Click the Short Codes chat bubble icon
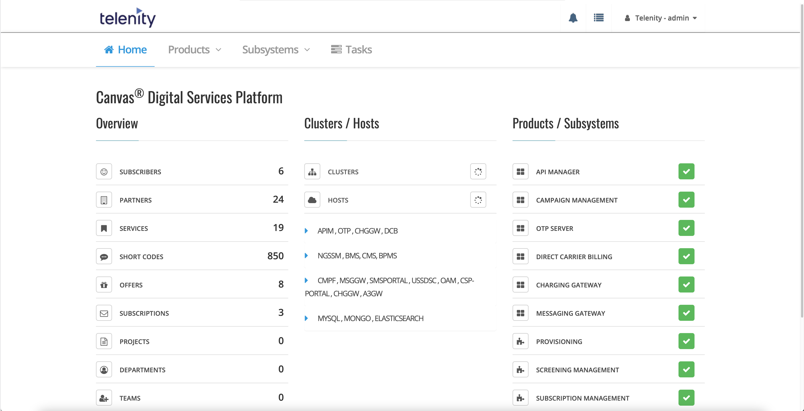The height and width of the screenshot is (411, 804). pos(104,256)
